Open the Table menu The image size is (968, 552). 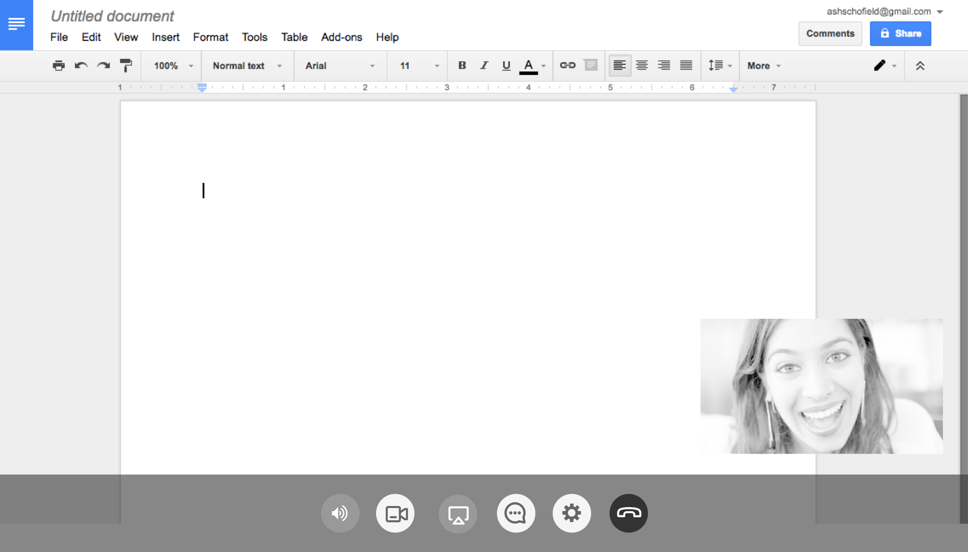[294, 37]
